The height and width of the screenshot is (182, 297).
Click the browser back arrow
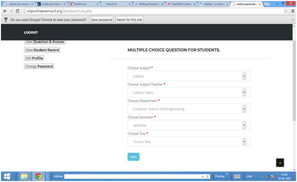[x=4, y=11]
